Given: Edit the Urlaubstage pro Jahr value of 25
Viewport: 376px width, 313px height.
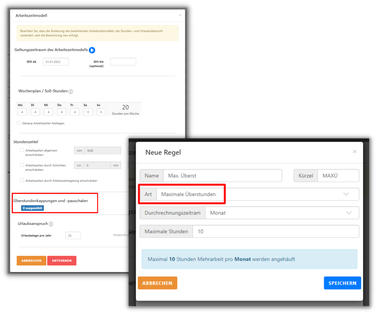Looking at the screenshot, I should [x=73, y=235].
